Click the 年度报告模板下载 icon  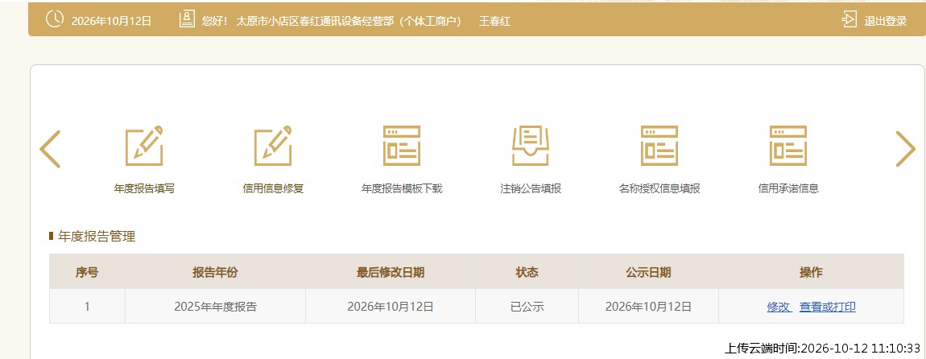[402, 146]
